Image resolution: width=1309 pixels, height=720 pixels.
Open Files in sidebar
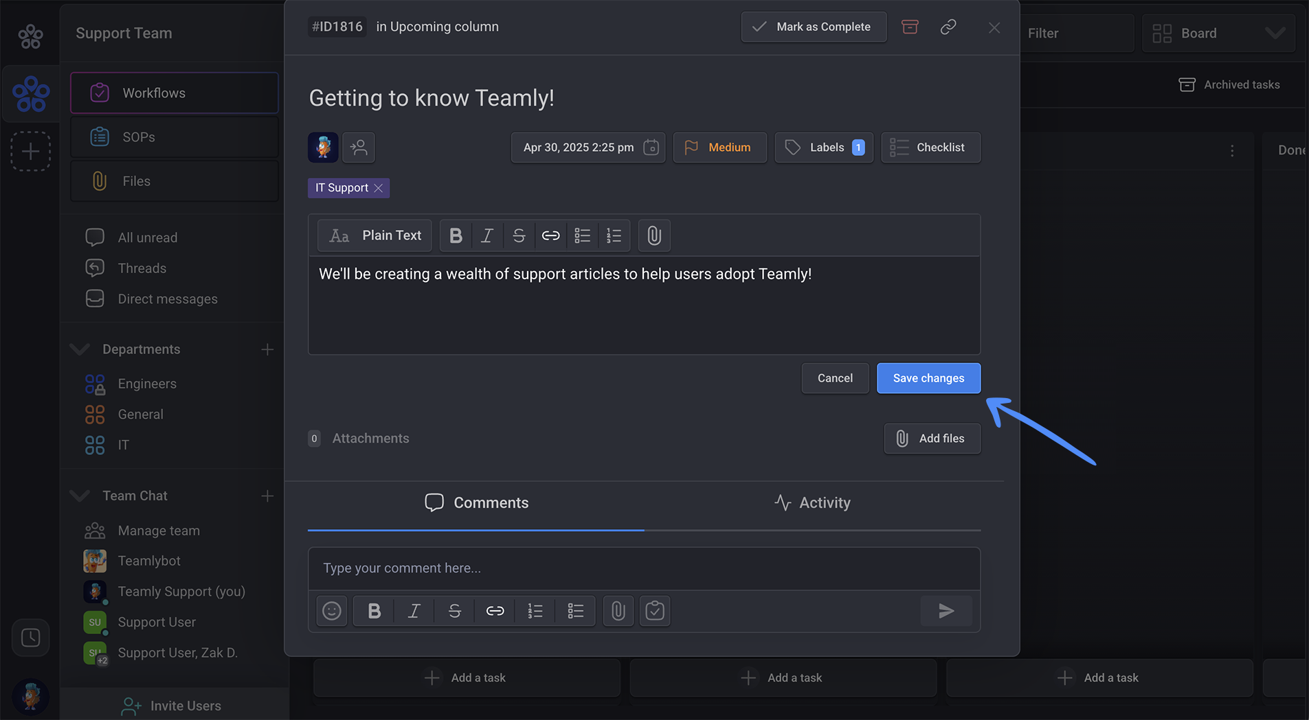tap(175, 181)
